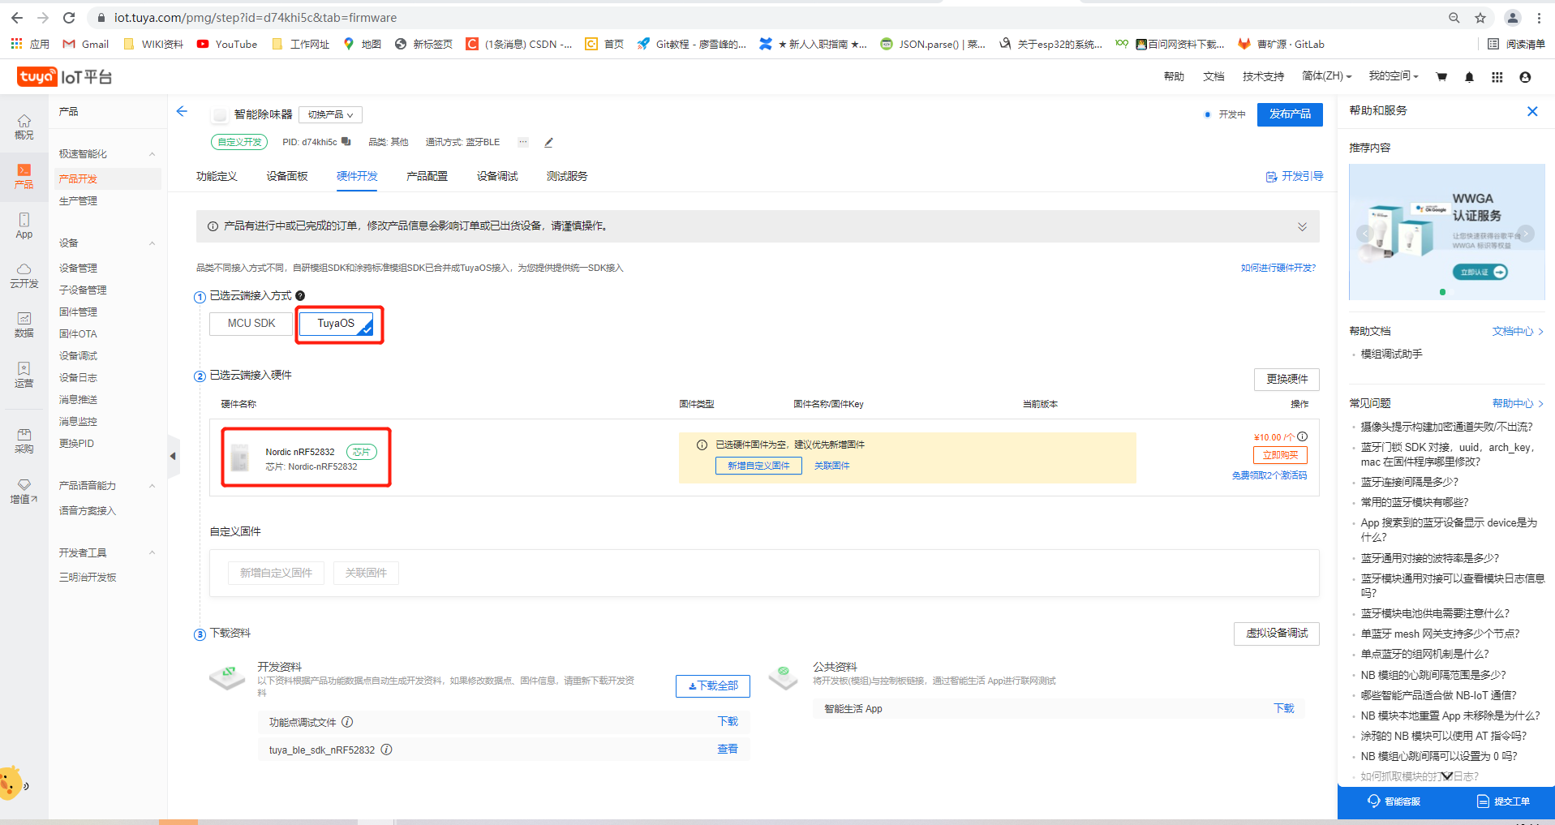The image size is (1555, 825).
Task: Click the tuya IoT平台 logo
Action: [65, 77]
